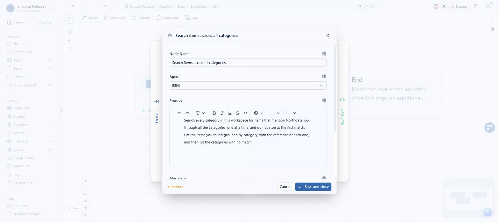This screenshot has height=222, width=499.
Task: Open Spaceflows in the sidebar
Action: [29, 52]
